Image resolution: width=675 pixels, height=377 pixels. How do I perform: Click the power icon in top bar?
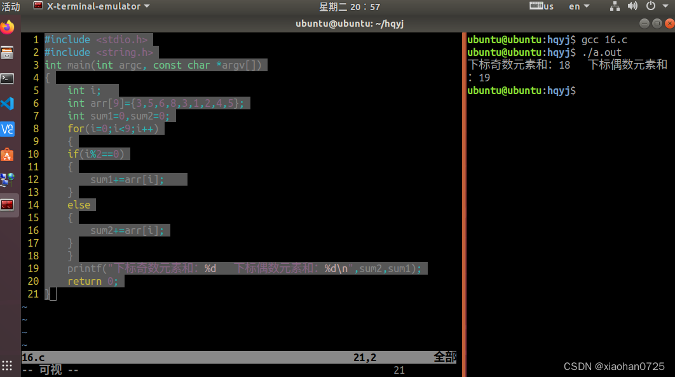(x=651, y=6)
